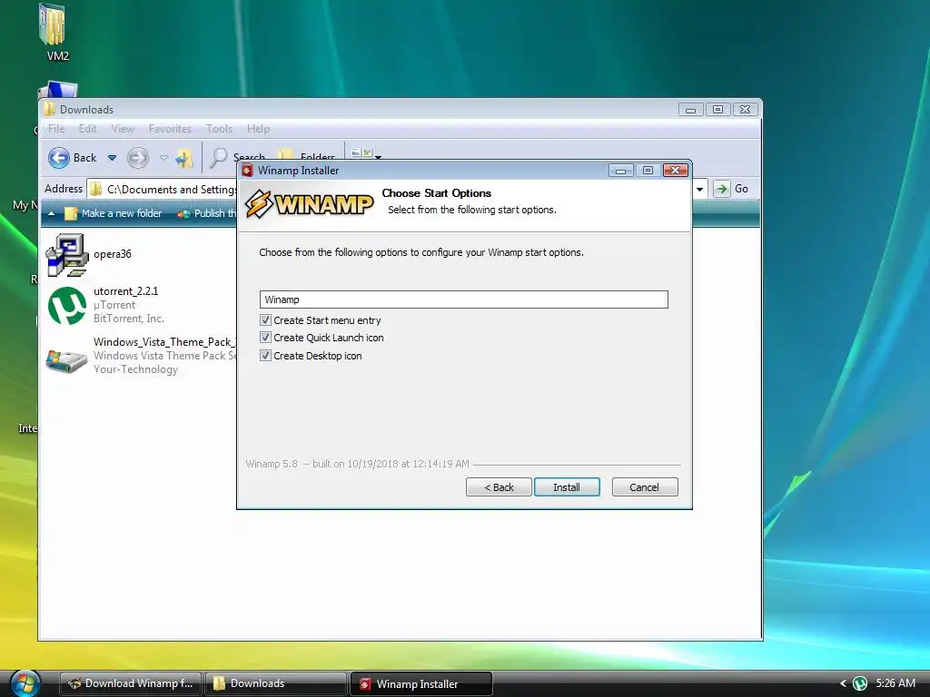Select the utorrent_2.2.1 file icon
Image resolution: width=930 pixels, height=697 pixels.
click(67, 306)
